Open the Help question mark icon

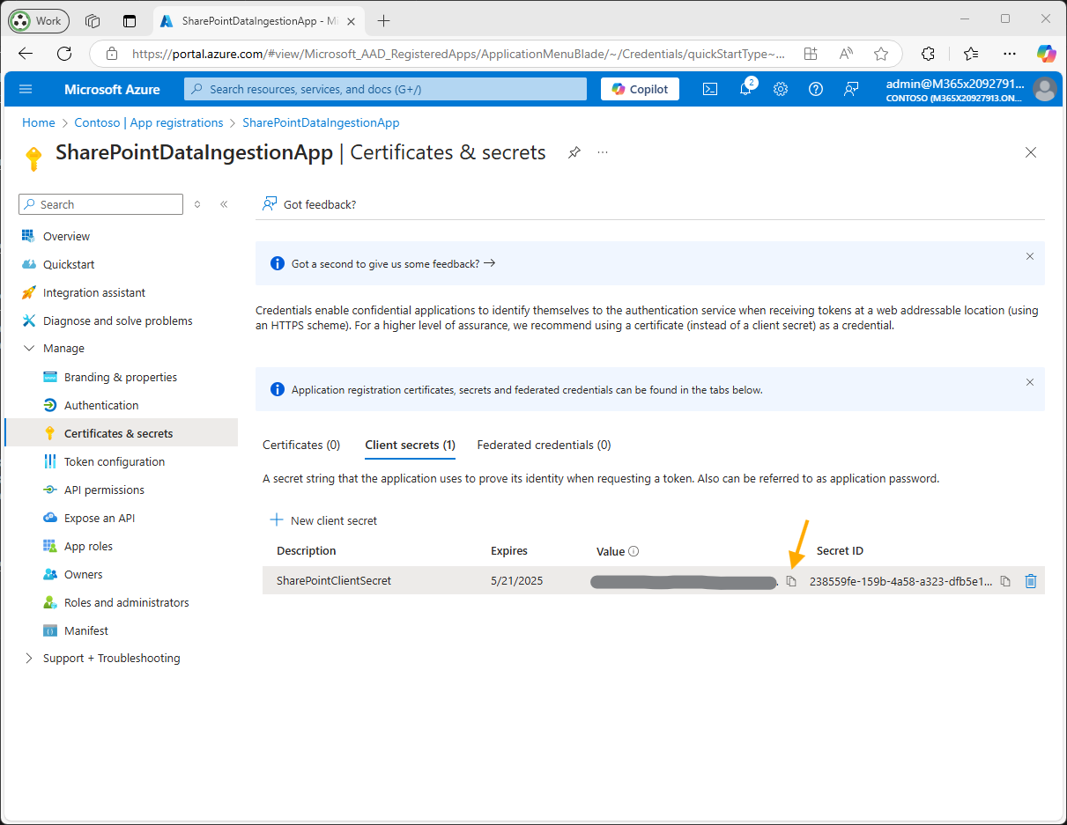(816, 89)
